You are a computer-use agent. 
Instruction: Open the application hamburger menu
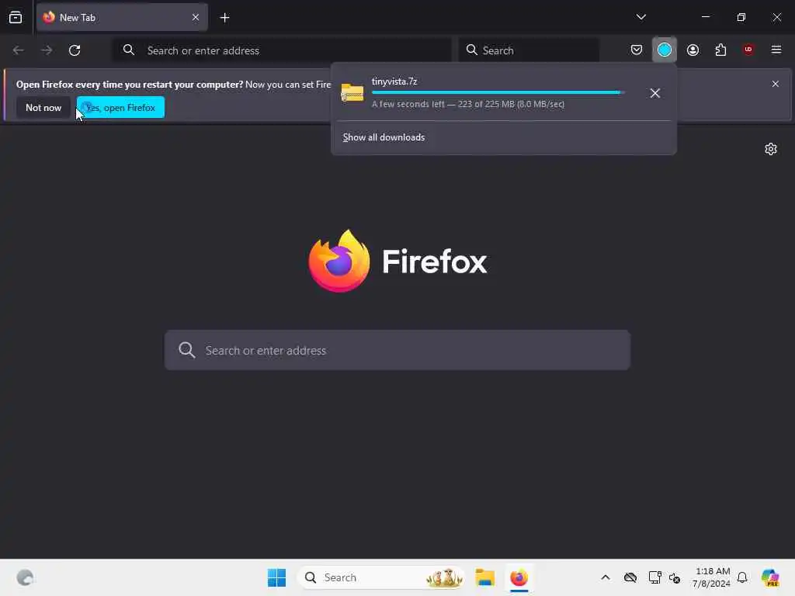[776, 50]
